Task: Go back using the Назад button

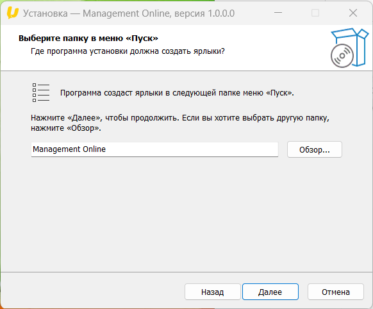Action: click(212, 292)
